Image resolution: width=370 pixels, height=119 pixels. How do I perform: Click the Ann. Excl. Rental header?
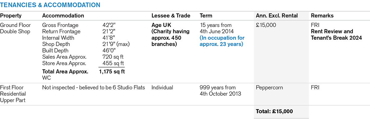click(276, 16)
